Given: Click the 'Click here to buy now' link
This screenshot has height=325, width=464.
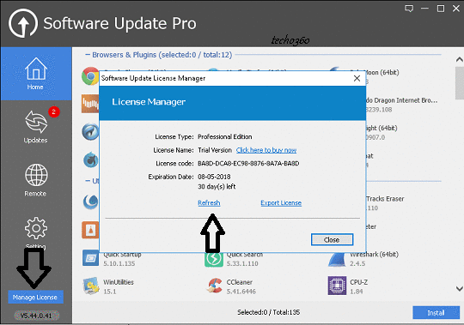Looking at the screenshot, I should [x=266, y=150].
